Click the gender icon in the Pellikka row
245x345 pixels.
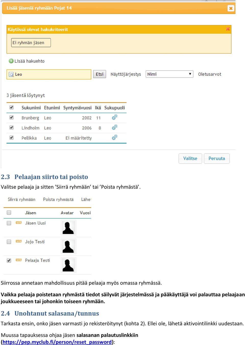(x=115, y=137)
